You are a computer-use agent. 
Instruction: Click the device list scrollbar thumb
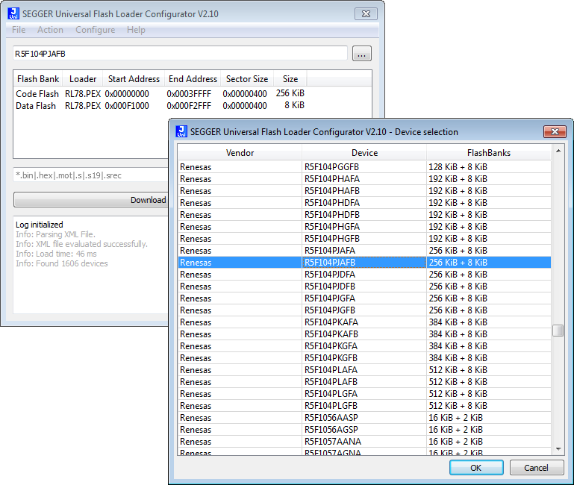pos(558,331)
